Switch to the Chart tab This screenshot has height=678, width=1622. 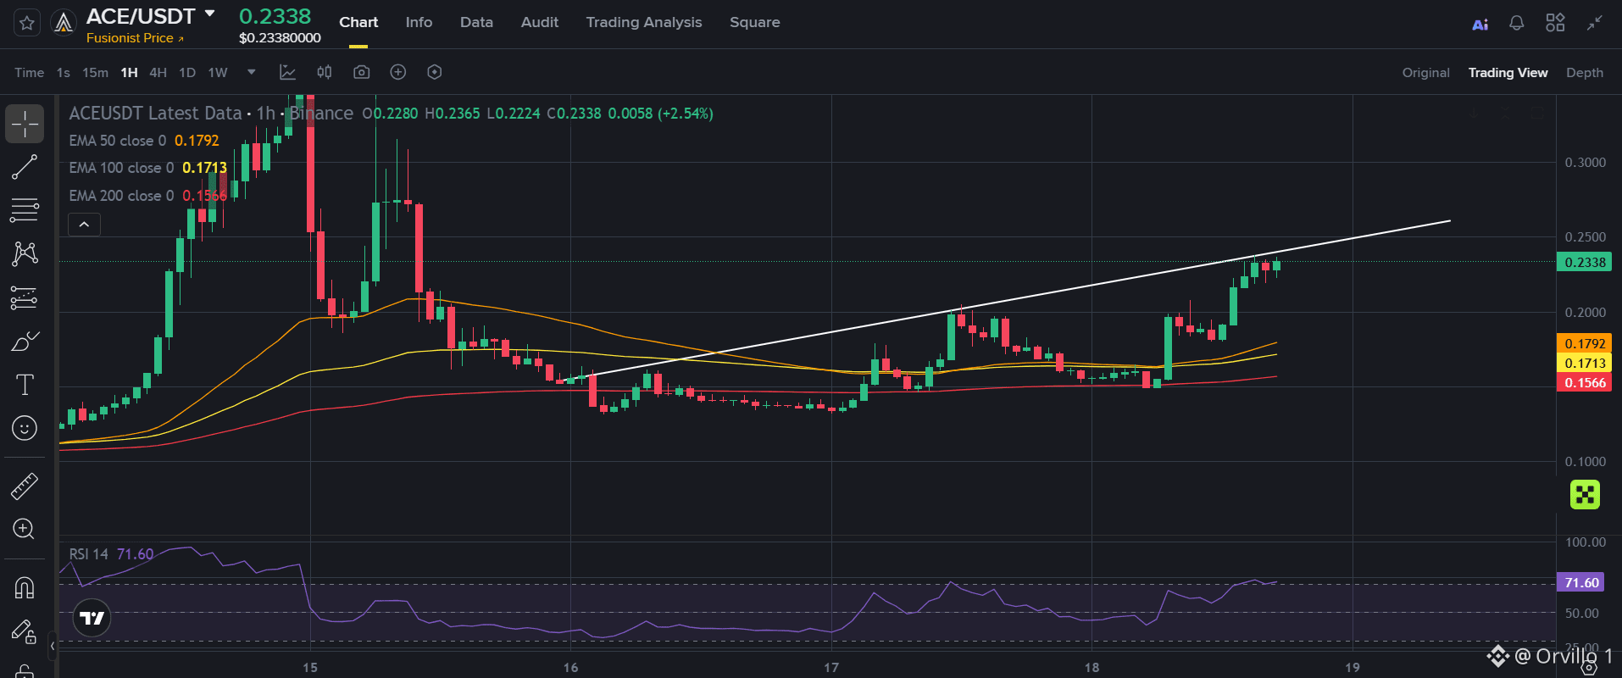click(358, 22)
